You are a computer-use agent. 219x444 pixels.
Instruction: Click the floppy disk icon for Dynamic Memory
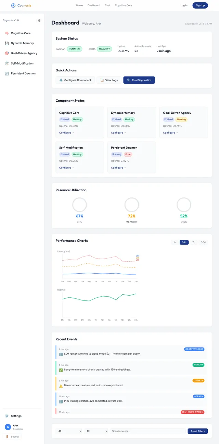coord(7,43)
